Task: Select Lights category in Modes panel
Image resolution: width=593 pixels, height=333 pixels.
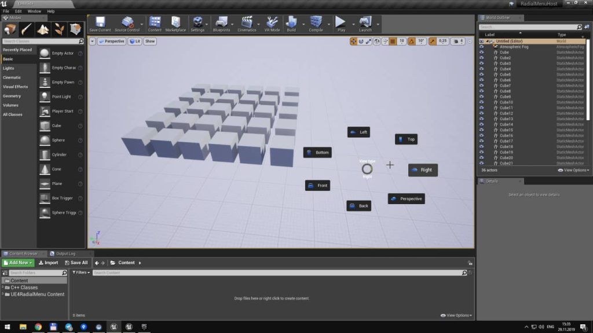Action: pyautogui.click(x=8, y=68)
